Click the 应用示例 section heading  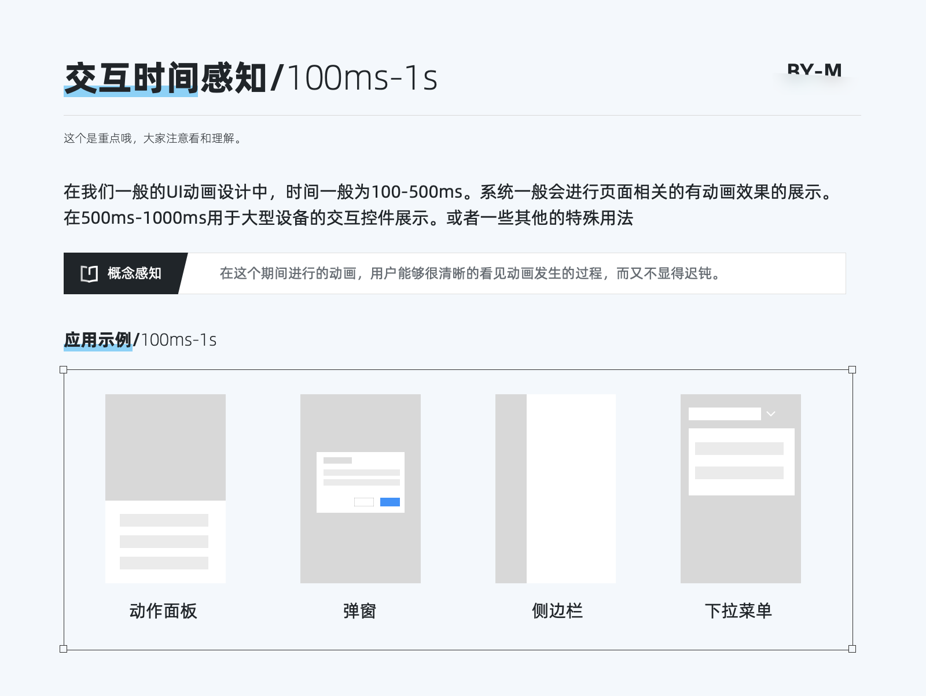click(98, 340)
